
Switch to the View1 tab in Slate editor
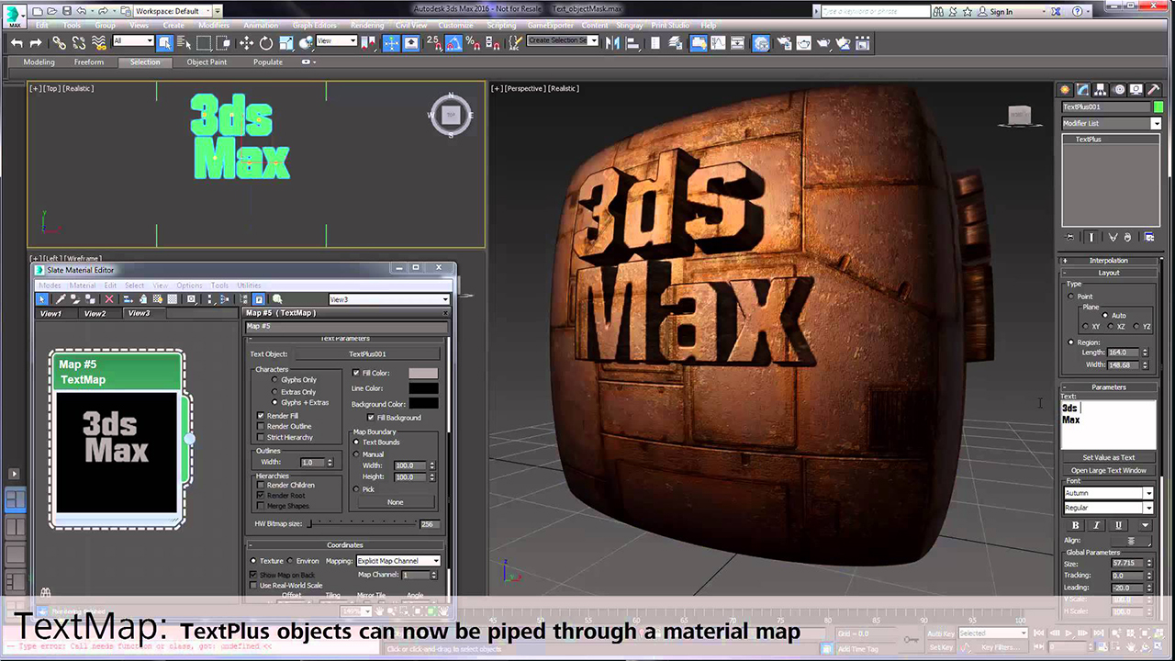pos(50,314)
